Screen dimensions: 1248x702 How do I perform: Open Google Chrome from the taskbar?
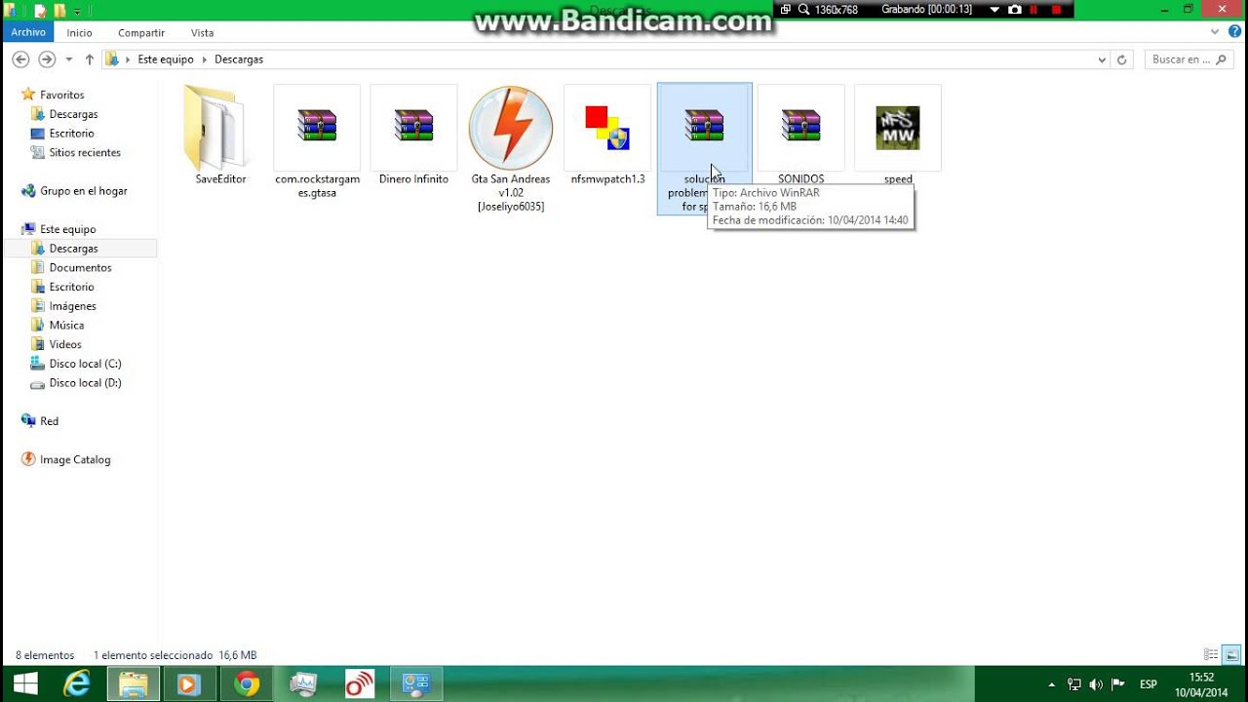(x=247, y=684)
